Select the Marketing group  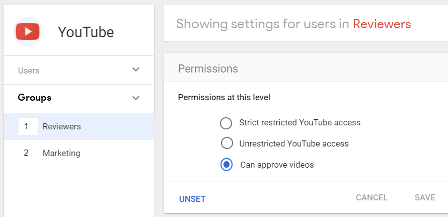tap(61, 153)
